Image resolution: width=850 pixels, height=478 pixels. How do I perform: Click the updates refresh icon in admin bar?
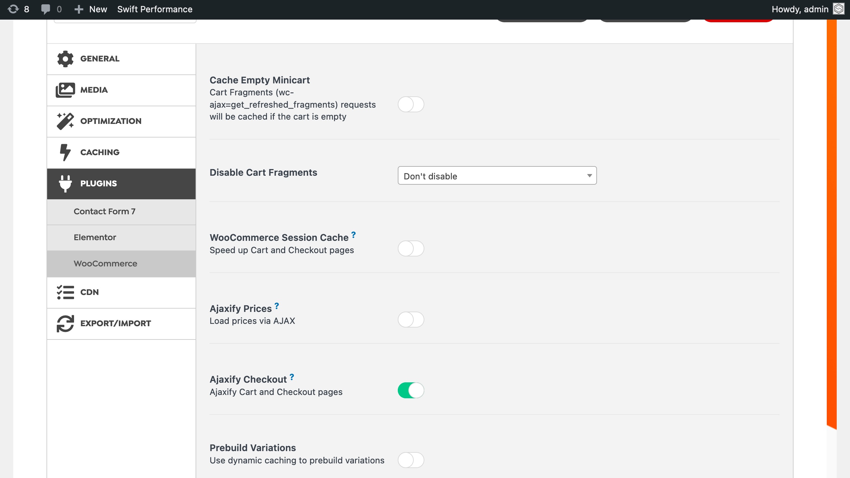coord(13,9)
